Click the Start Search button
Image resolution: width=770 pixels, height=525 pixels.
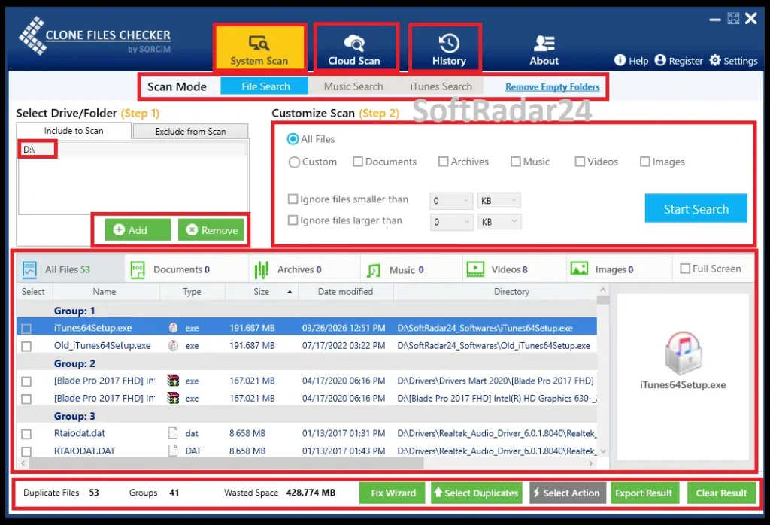click(696, 209)
